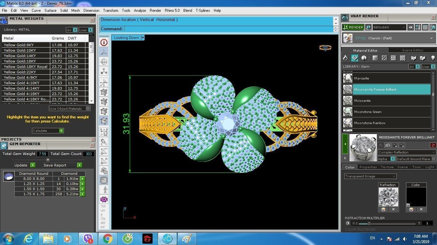The width and height of the screenshot is (437, 245).
Task: Toggle the GV library switch in Metal Weights
Action: [x=72, y=30]
